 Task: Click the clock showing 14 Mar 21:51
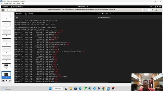pyautogui.click(x=81, y=7)
